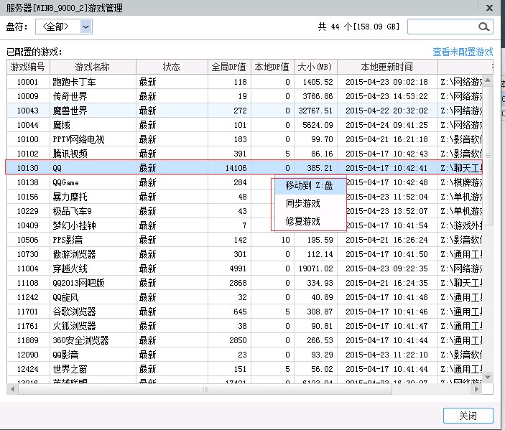The image size is (505, 430).
Task: Click the horizontal scrollbar right arrow
Action: tap(477, 389)
